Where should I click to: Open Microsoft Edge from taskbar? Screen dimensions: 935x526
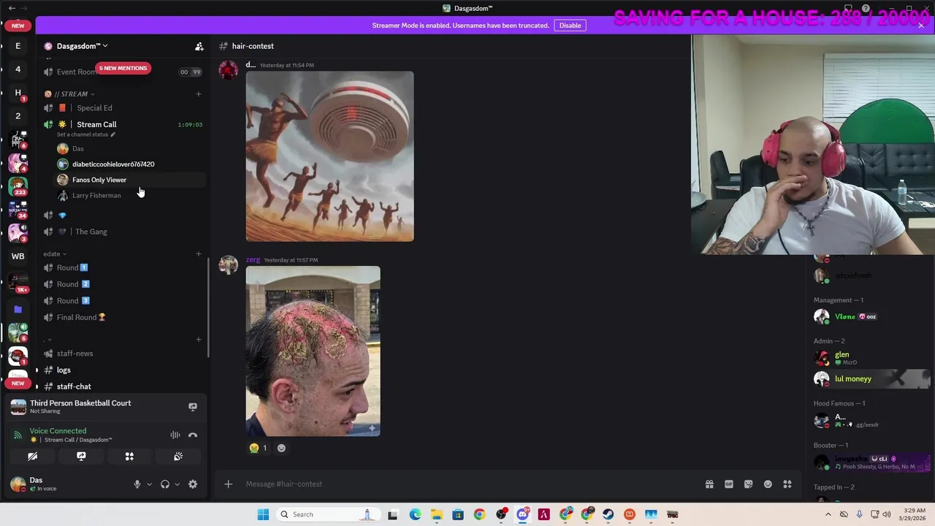(415, 515)
